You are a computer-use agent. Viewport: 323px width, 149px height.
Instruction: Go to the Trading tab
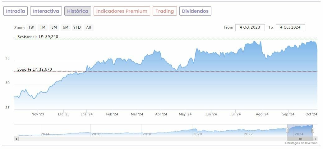164,11
